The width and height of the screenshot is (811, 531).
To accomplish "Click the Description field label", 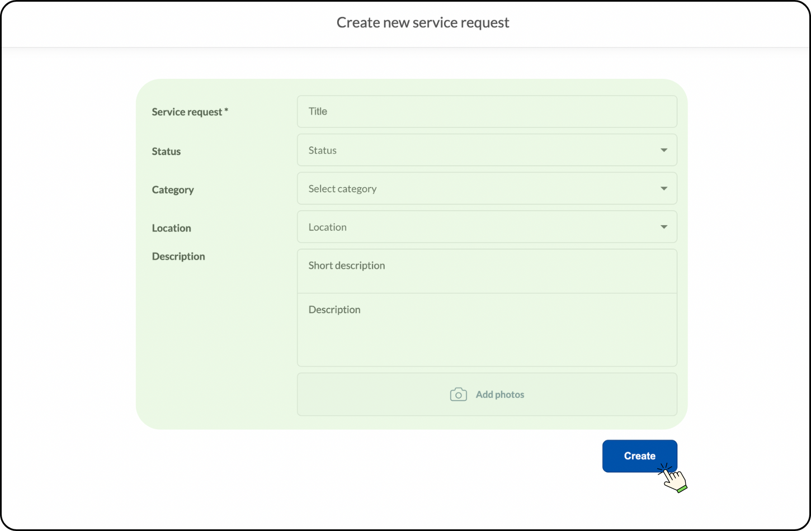I will click(178, 257).
